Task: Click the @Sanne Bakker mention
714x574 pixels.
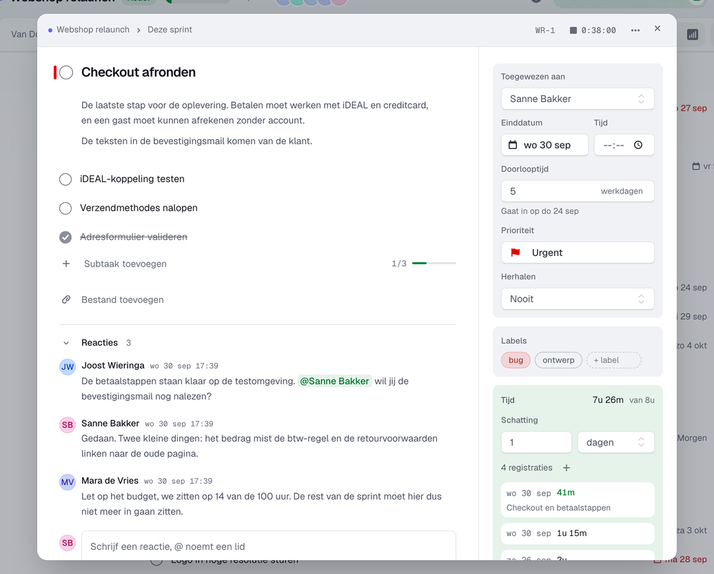Action: 335,381
